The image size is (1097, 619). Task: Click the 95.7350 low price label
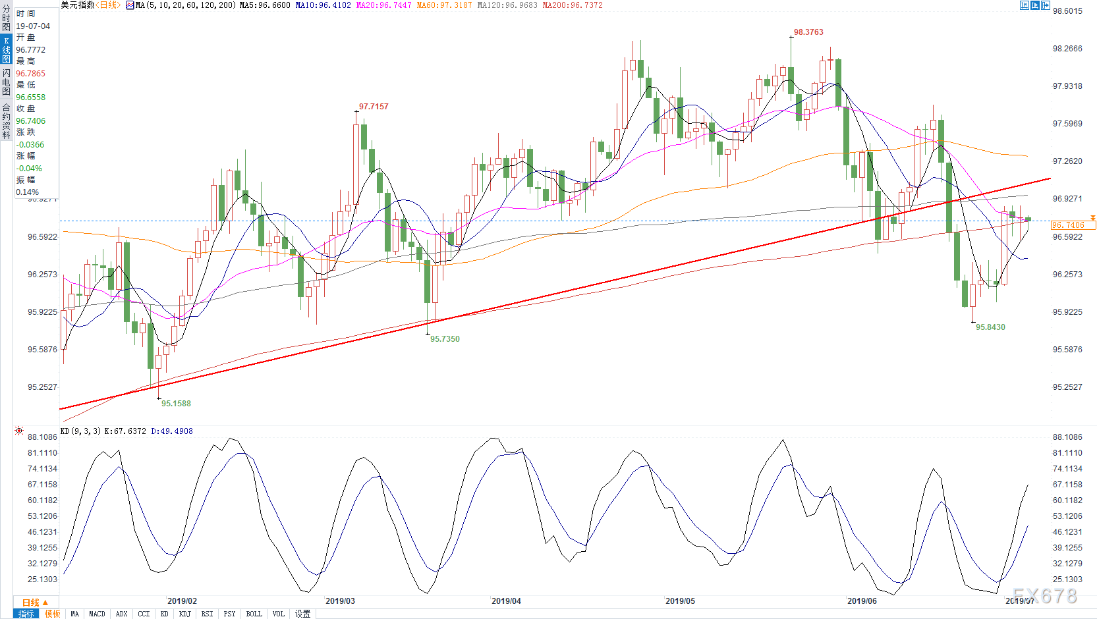click(445, 339)
